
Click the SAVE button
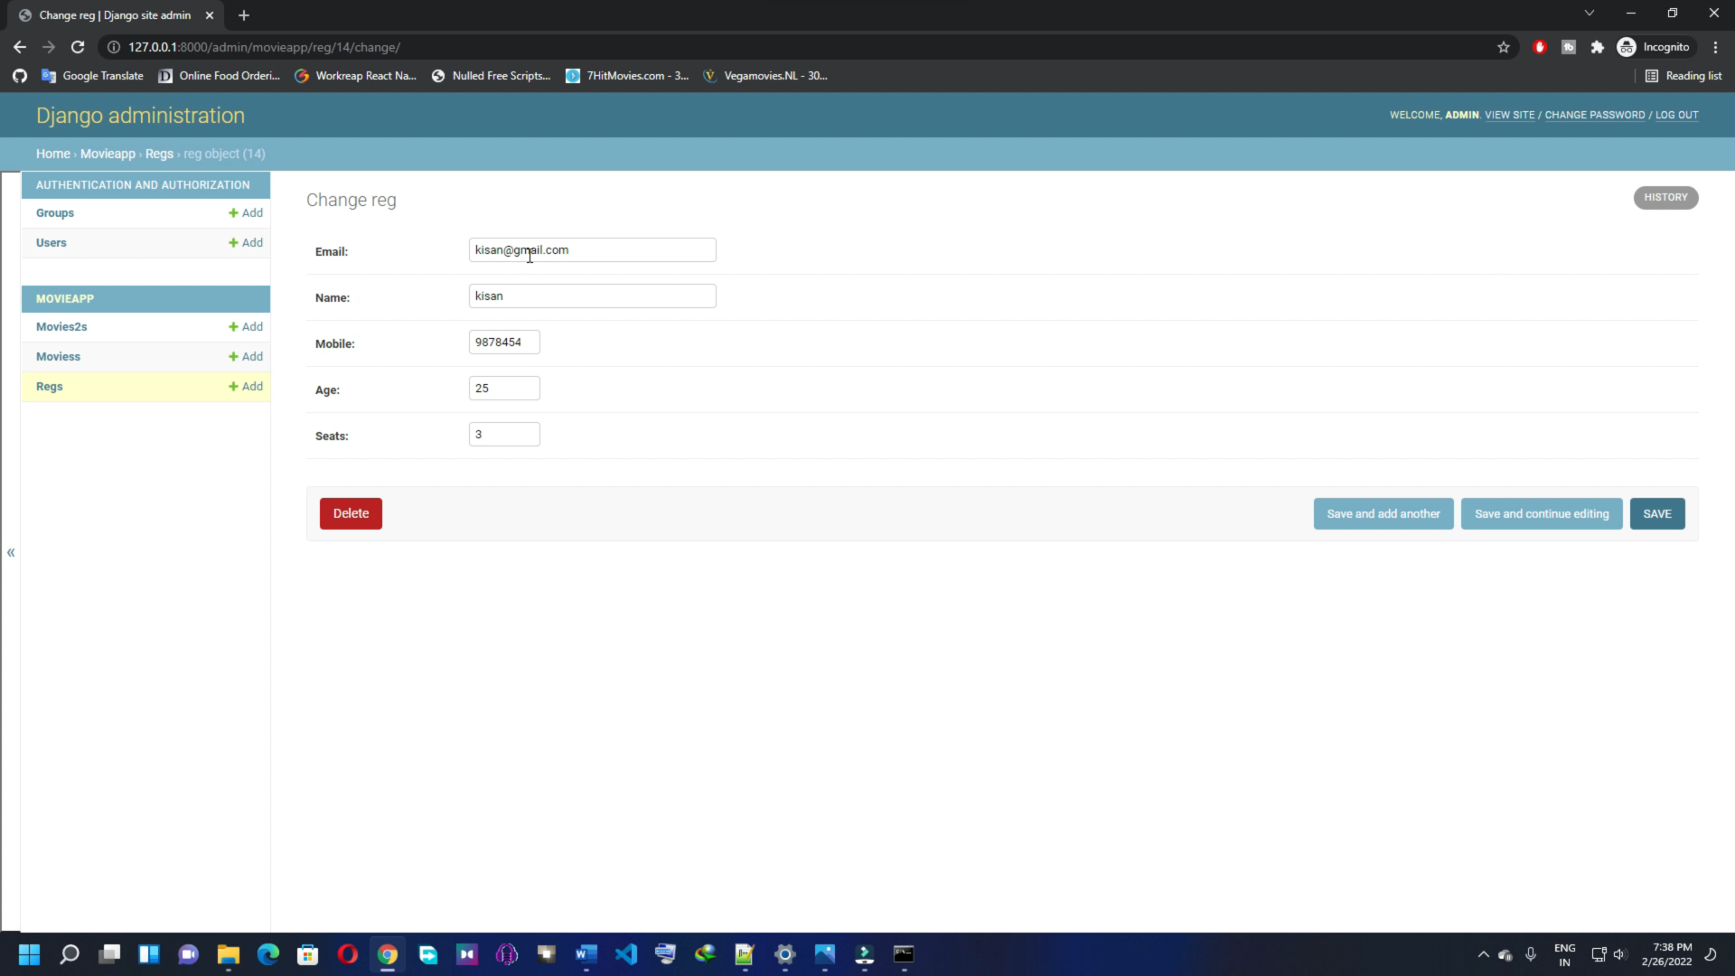pyautogui.click(x=1657, y=514)
